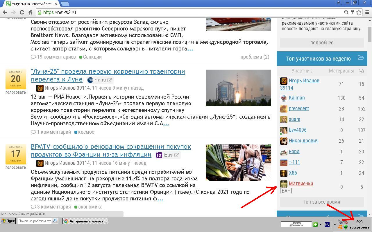372x232 pixels.
Task: Open the RU language switcher
Action: [x=327, y=224]
